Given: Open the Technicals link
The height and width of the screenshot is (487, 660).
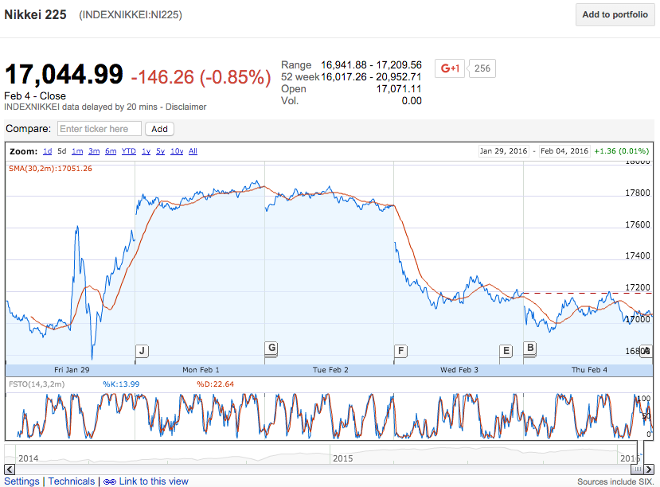Looking at the screenshot, I should click(72, 481).
